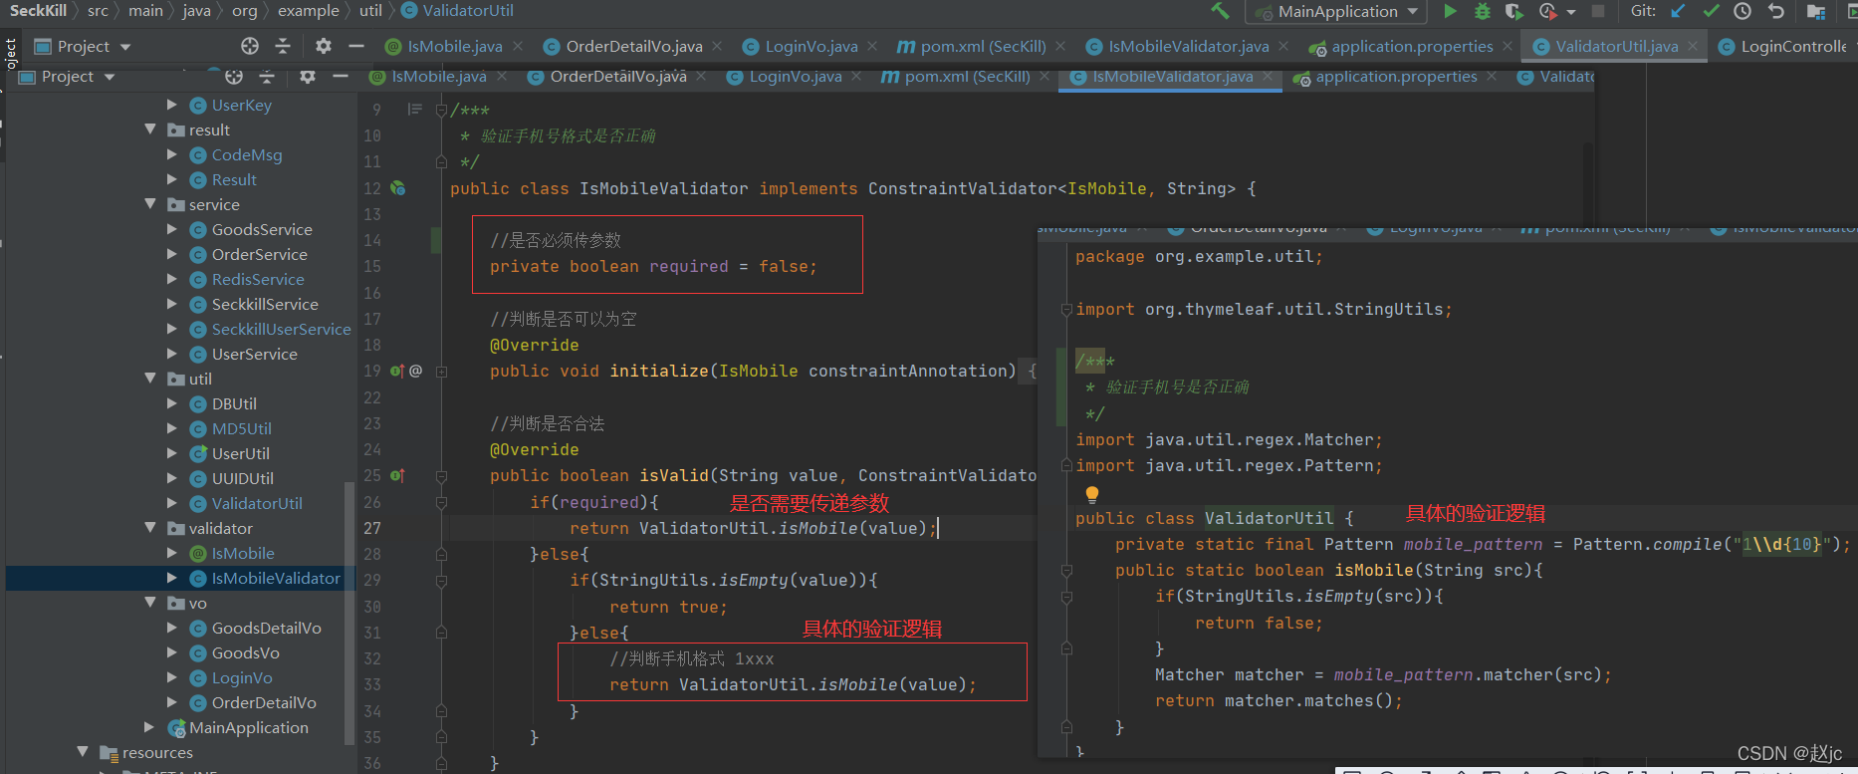This screenshot has height=774, width=1858.
Task: Collapse the result folder arrow
Action: coord(150,129)
